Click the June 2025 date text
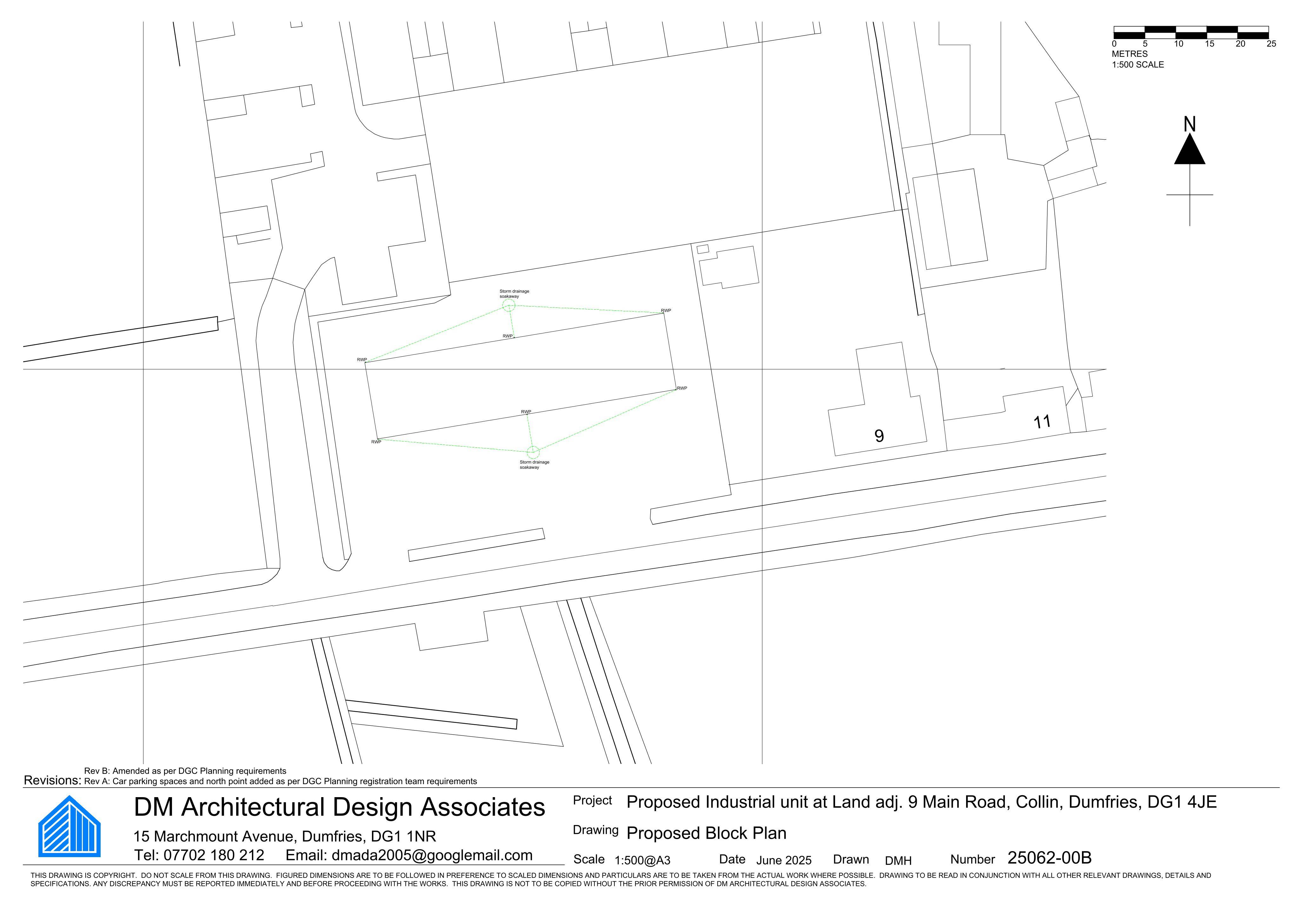Screen dimensions: 1300x919 coord(784,860)
